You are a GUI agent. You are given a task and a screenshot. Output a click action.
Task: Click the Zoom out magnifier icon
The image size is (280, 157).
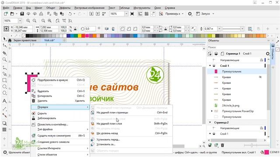[x=35, y=21]
